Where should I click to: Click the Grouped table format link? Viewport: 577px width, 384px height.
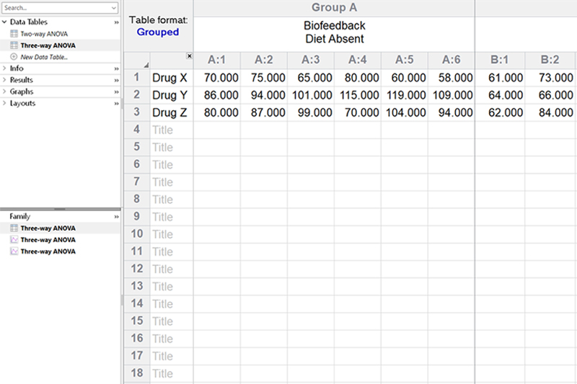[158, 32]
